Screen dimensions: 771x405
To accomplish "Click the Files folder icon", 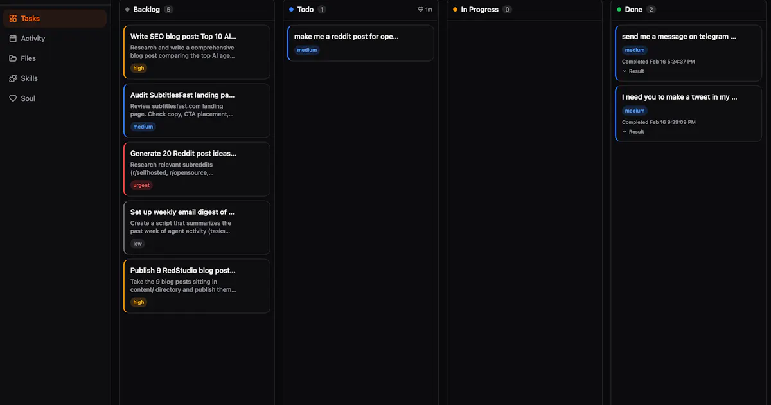I will pyautogui.click(x=13, y=59).
